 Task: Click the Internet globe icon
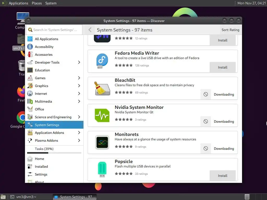coord(30,94)
